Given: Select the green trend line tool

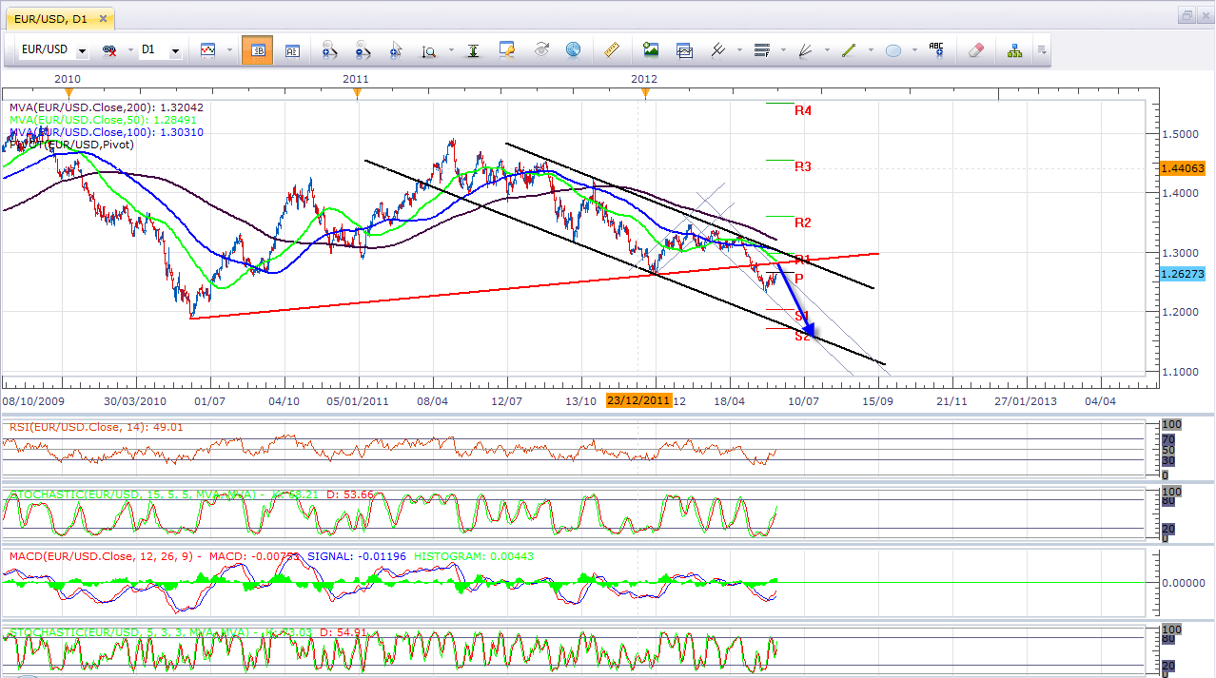Looking at the screenshot, I should 849,50.
